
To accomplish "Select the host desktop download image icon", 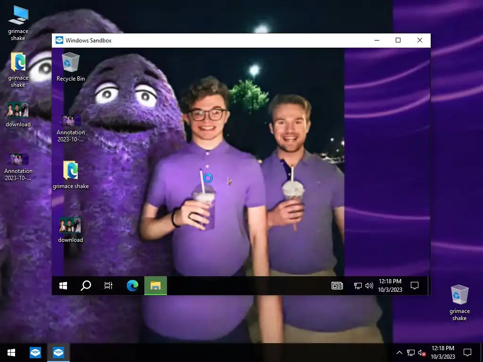I will tap(18, 115).
